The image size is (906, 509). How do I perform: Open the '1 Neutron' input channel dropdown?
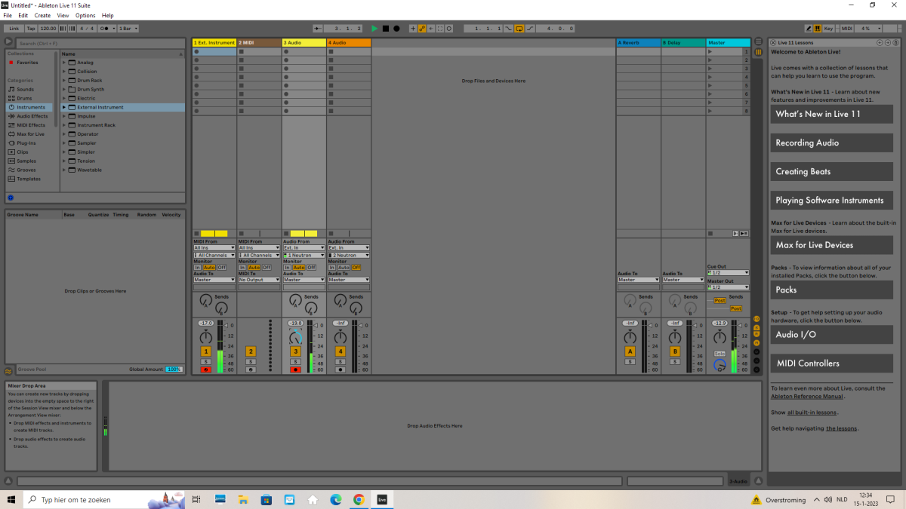click(x=304, y=256)
